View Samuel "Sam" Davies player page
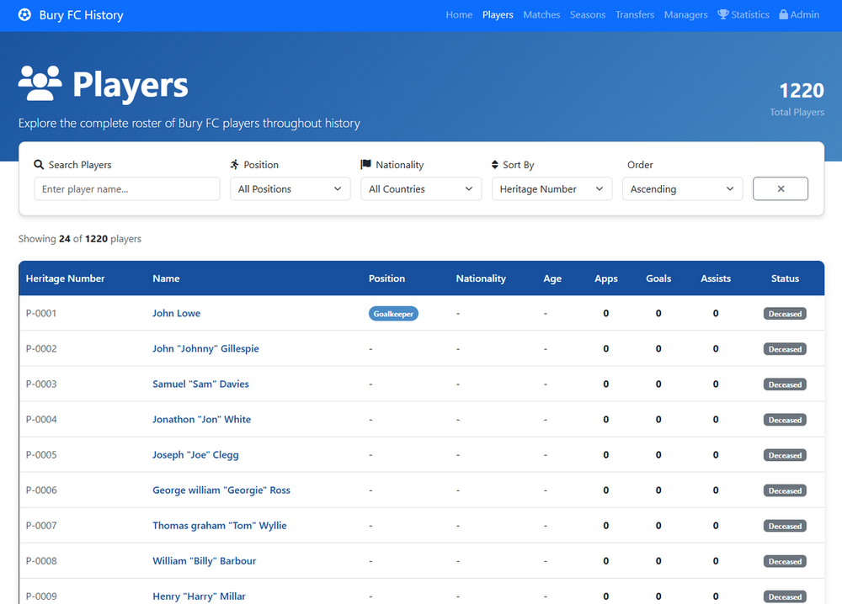Viewport: 842px width, 604px height. coord(201,384)
